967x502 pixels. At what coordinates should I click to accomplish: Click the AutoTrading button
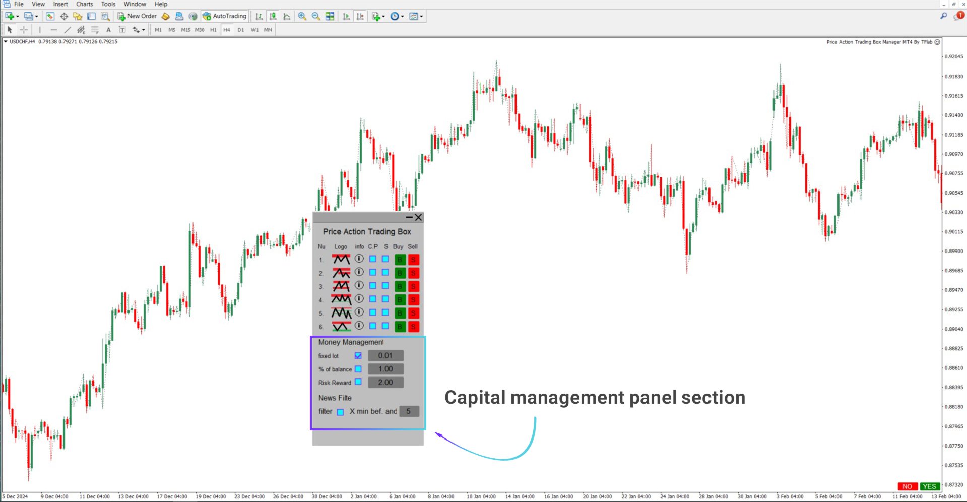click(x=225, y=16)
